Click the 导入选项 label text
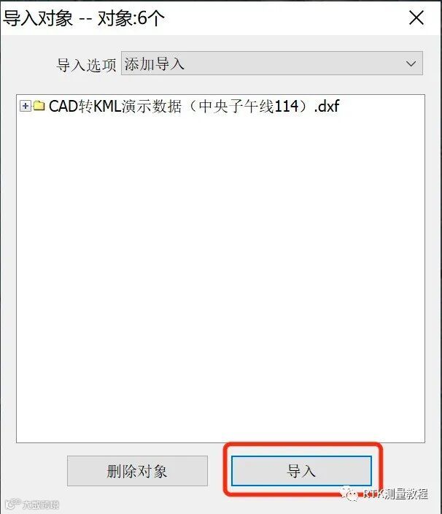This screenshot has width=442, height=514. coord(87,65)
